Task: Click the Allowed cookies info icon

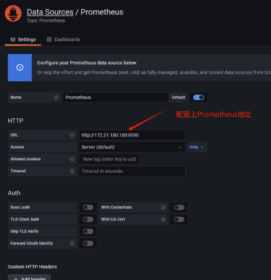Action: click(x=72, y=159)
